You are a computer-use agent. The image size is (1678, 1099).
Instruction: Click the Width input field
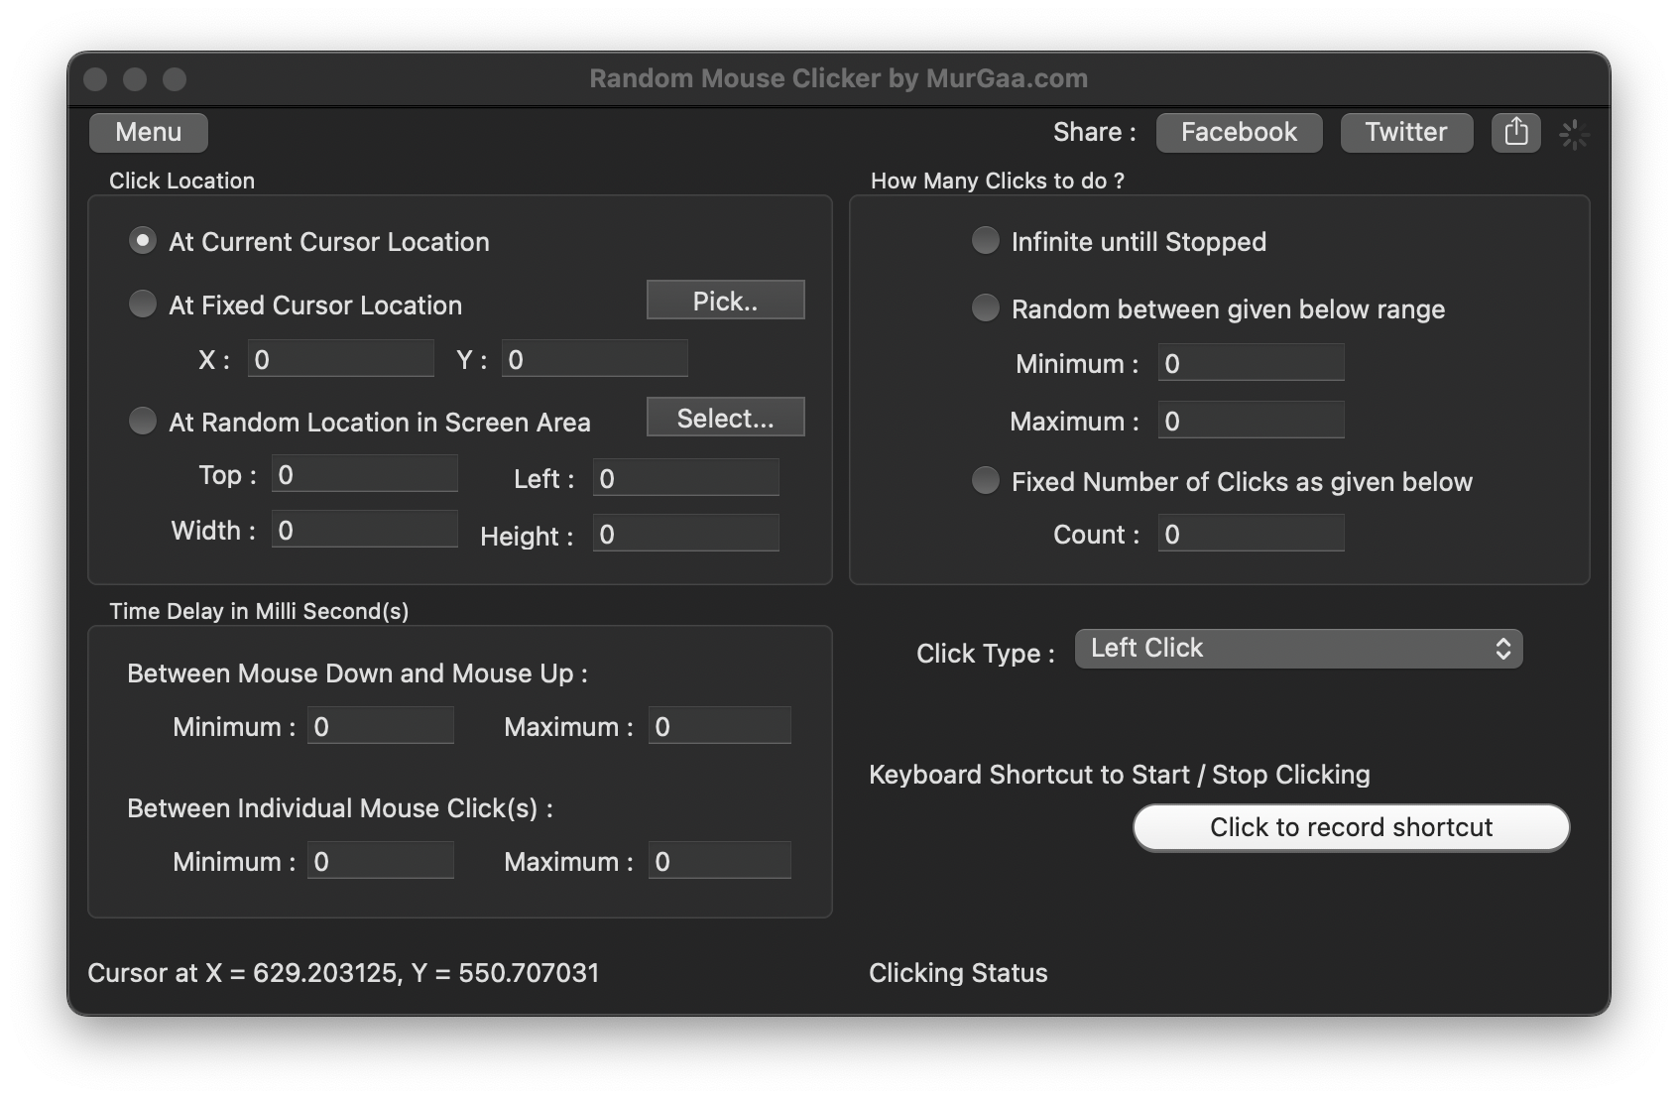(364, 528)
